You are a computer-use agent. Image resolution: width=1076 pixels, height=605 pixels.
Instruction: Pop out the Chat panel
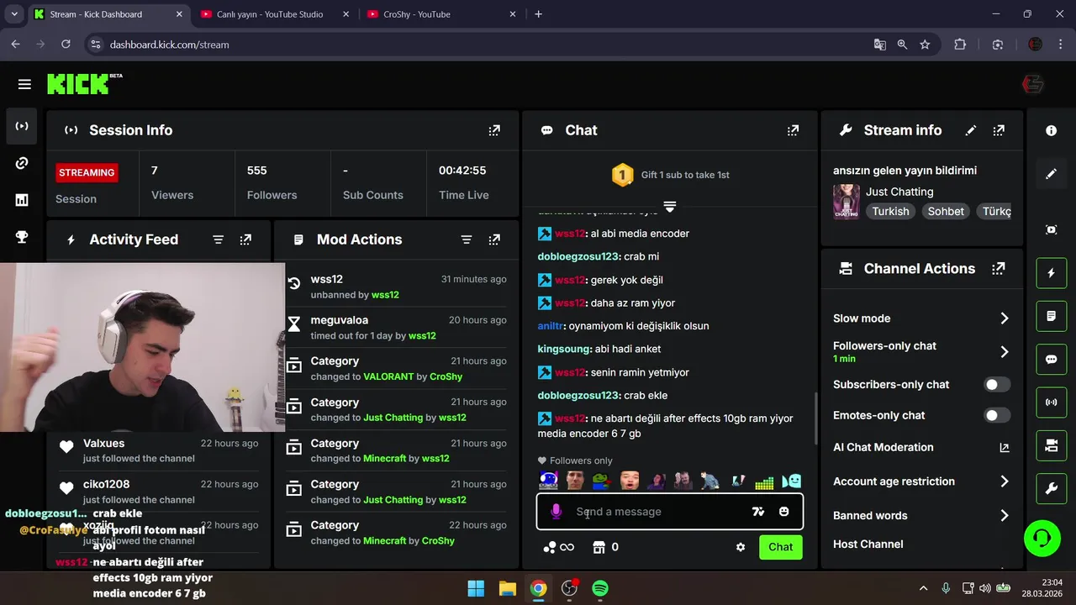coord(793,130)
